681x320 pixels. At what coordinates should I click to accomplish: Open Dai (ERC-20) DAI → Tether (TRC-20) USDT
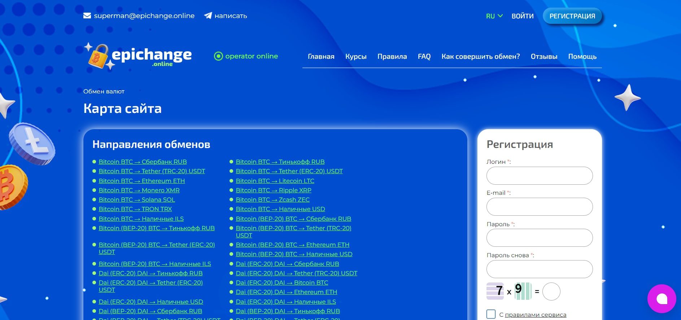[x=296, y=273]
